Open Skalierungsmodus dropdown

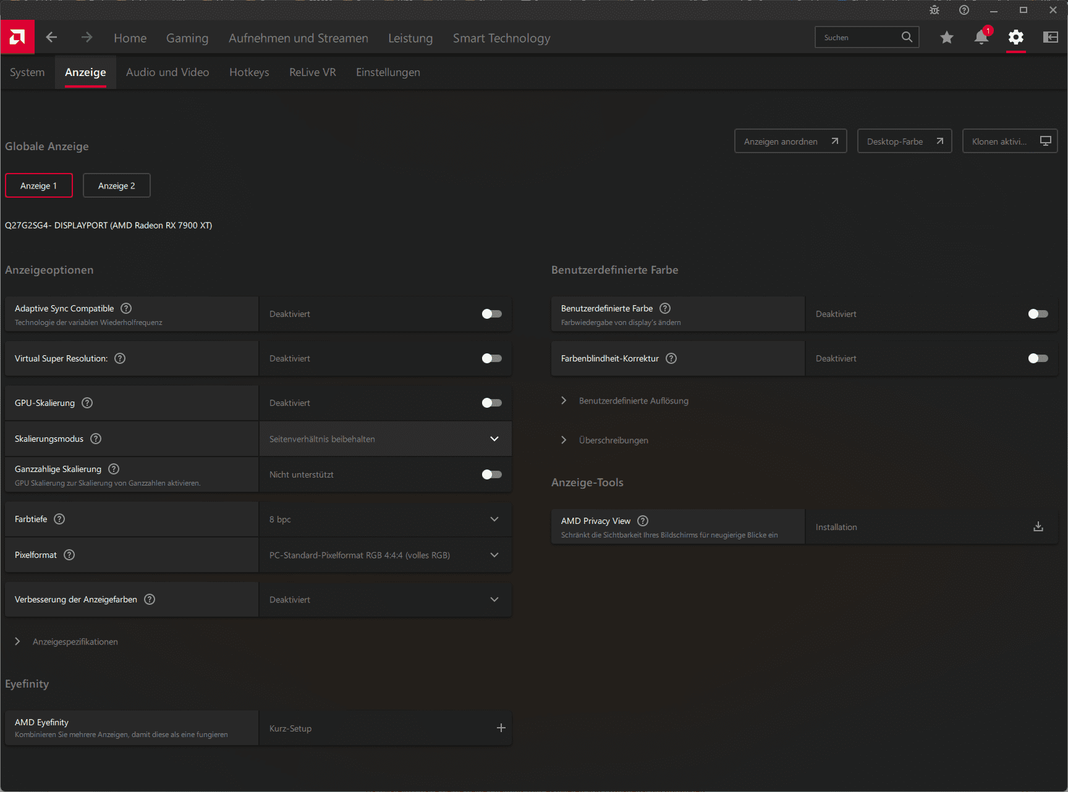[386, 439]
